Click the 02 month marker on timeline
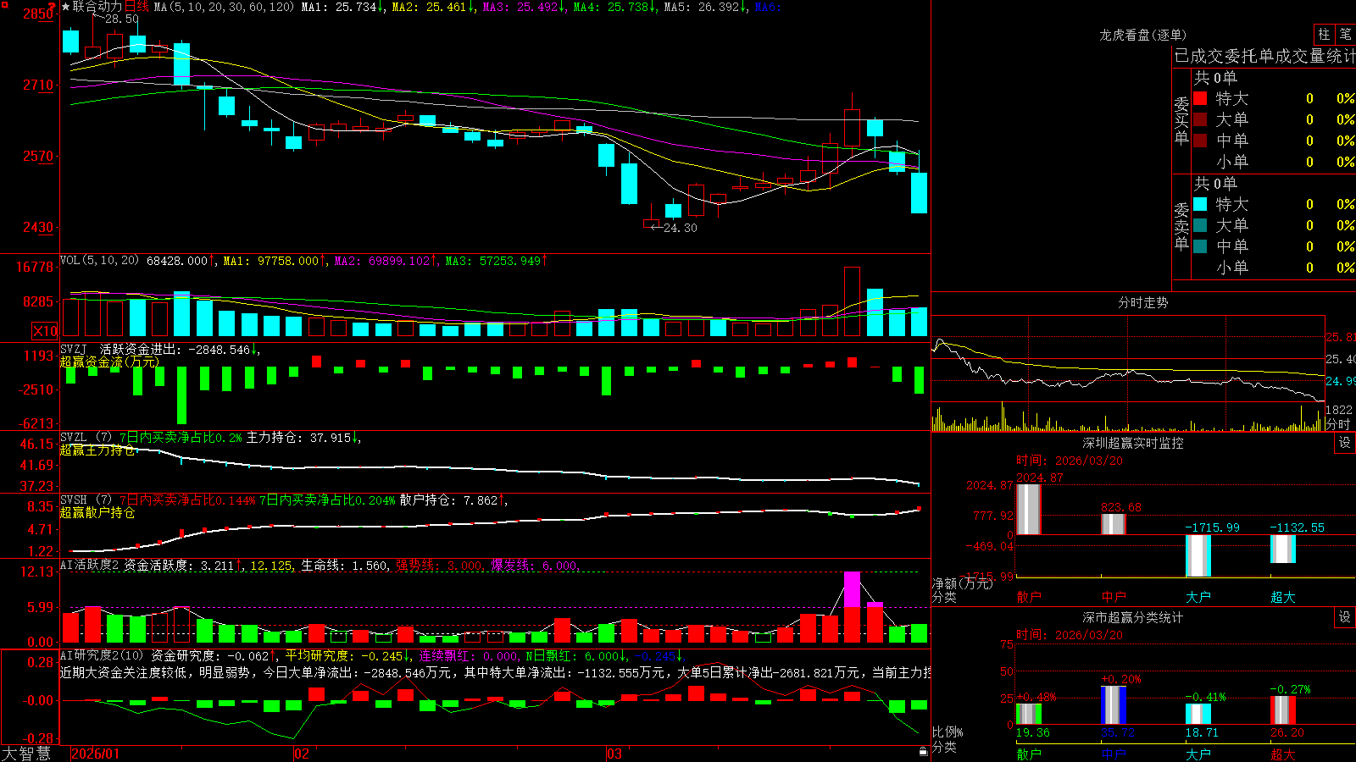The image size is (1356, 762). 302,754
